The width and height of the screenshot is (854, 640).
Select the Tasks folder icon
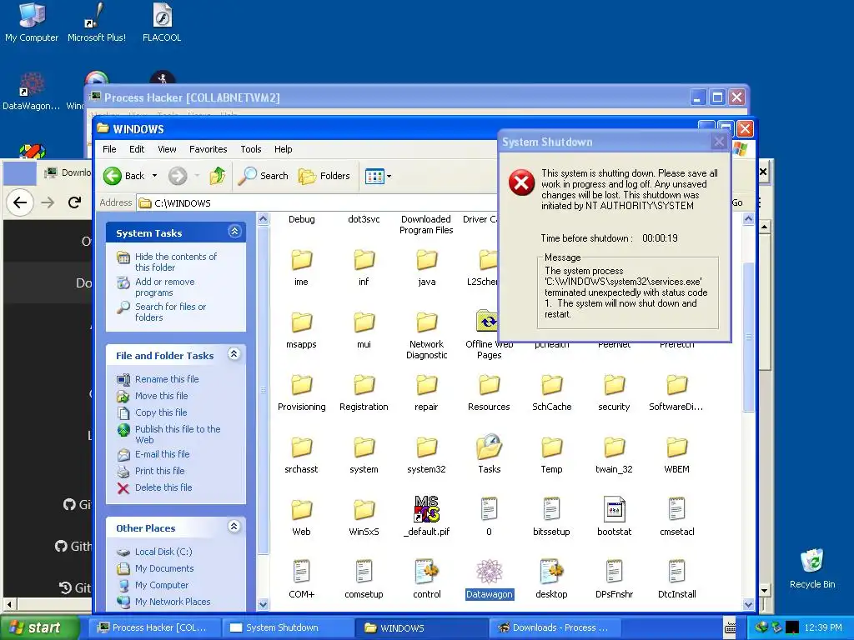coord(489,447)
